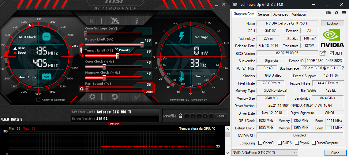Click the Power Limit slider handle
Screen dimensions: 349x157
[x=142, y=45]
